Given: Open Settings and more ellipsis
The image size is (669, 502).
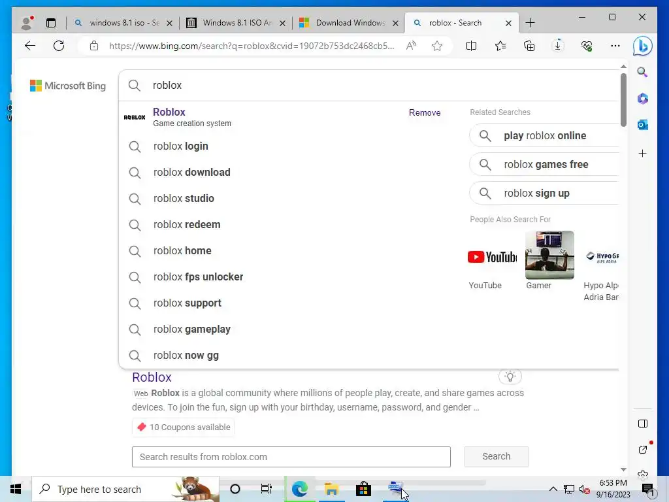Looking at the screenshot, I should (615, 46).
